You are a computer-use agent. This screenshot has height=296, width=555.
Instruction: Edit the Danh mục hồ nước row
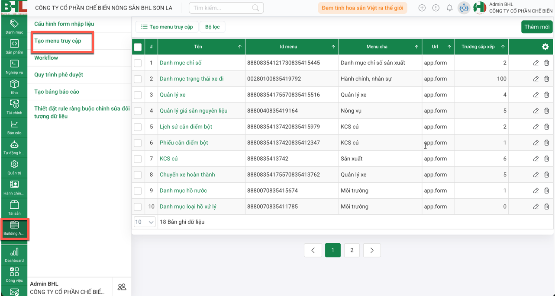[536, 191]
